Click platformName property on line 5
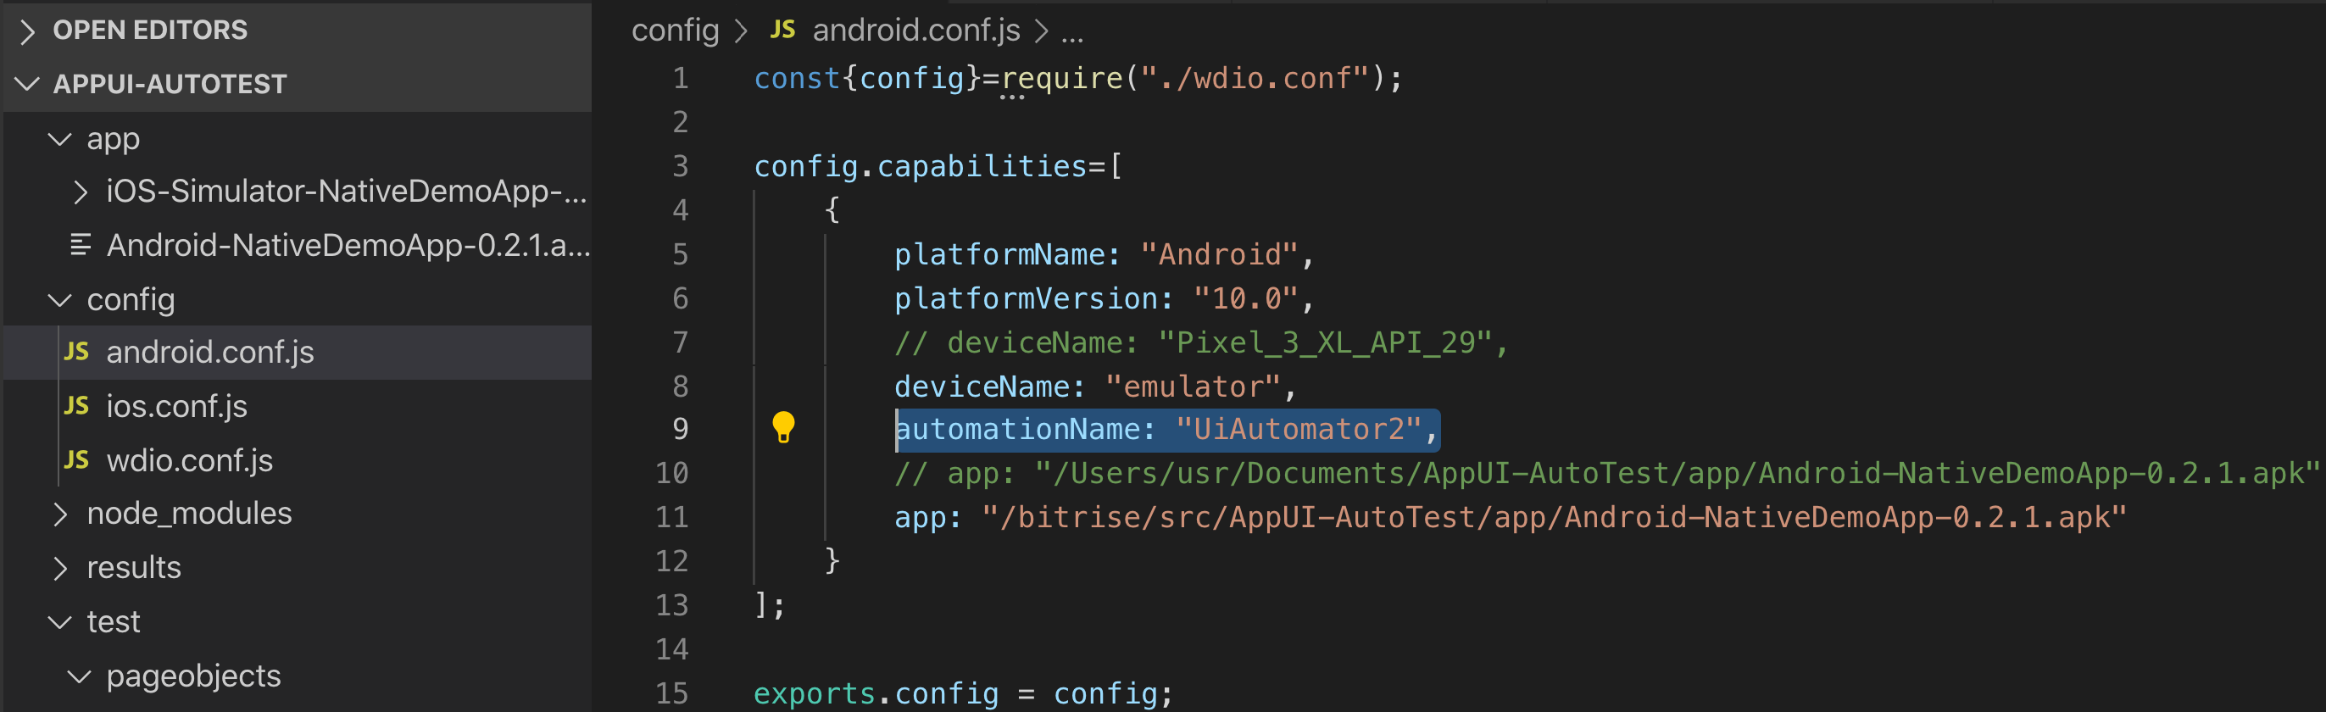 [x=999, y=254]
